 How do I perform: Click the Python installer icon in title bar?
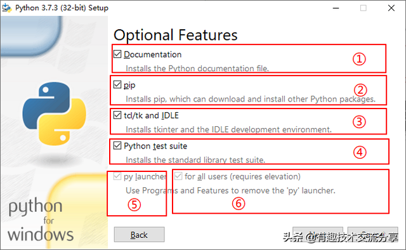(7, 8)
